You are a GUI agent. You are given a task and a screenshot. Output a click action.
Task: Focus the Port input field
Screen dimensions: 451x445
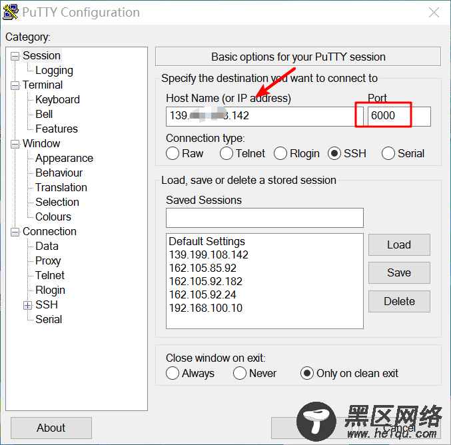pos(399,116)
